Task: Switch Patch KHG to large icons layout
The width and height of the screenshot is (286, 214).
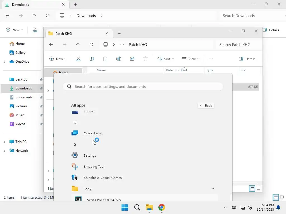Action: pyautogui.click(x=258, y=188)
